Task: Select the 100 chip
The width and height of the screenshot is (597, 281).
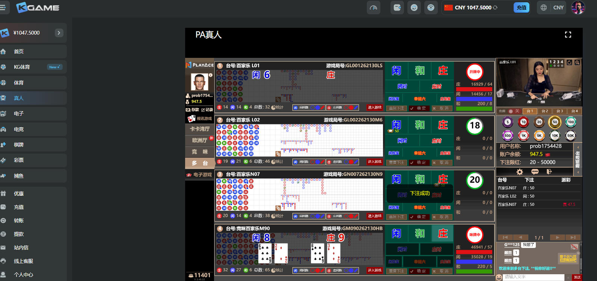Action: point(571,122)
